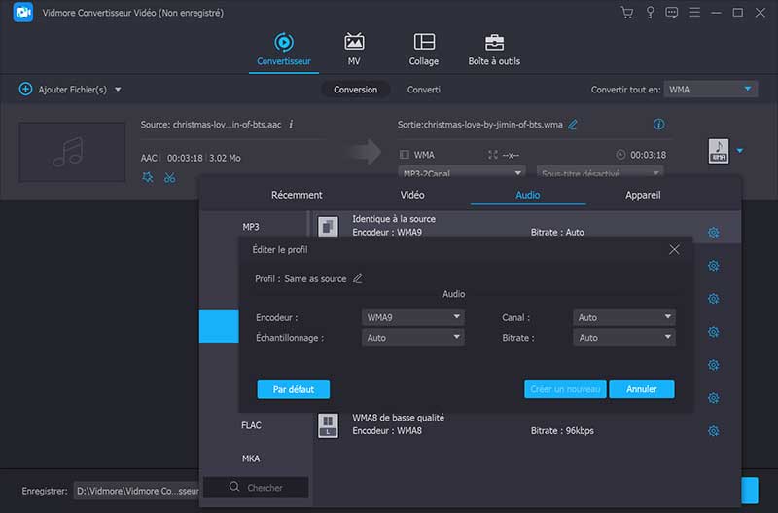Open the Échantillonnage dropdown
Viewport: 778px width, 513px height.
[413, 338]
